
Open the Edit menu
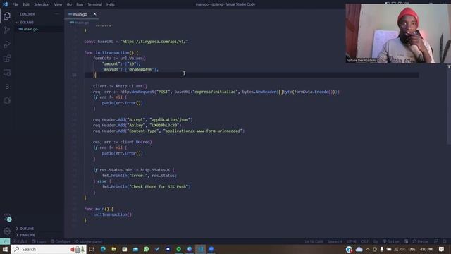point(26,4)
